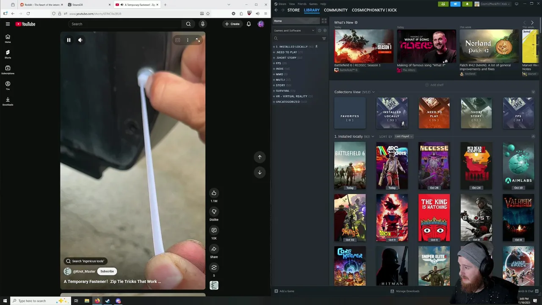Toggle recent activity sort clock icon
Viewport: 542px width, 305px height.
(x=320, y=30)
